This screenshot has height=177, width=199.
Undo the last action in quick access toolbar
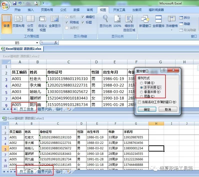coord(20,3)
